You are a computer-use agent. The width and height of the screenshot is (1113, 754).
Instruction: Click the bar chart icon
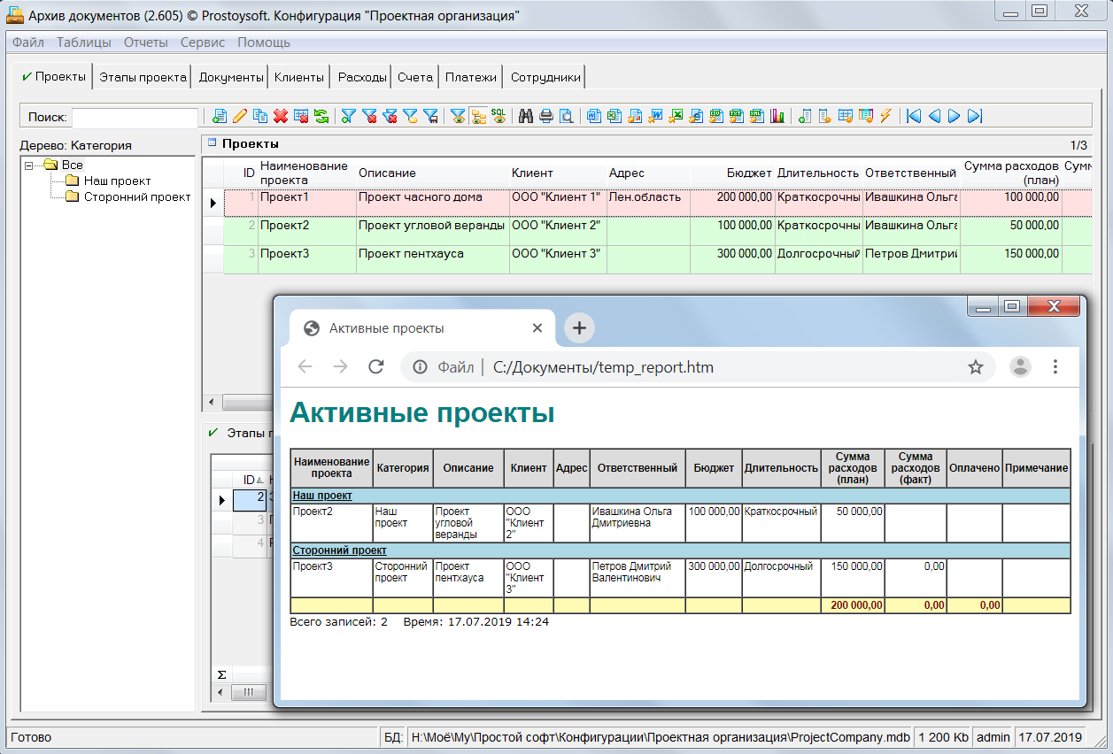pyautogui.click(x=777, y=116)
